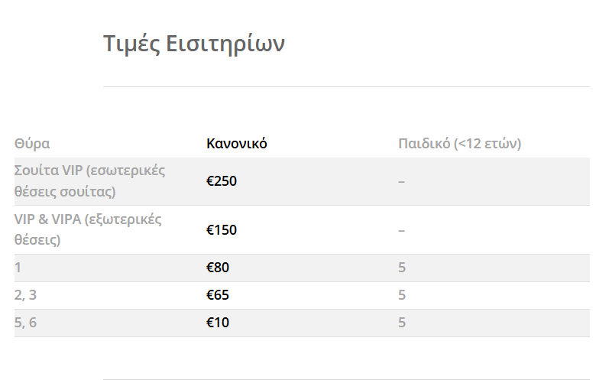Select the VIP & VIPA row label

[88, 229]
